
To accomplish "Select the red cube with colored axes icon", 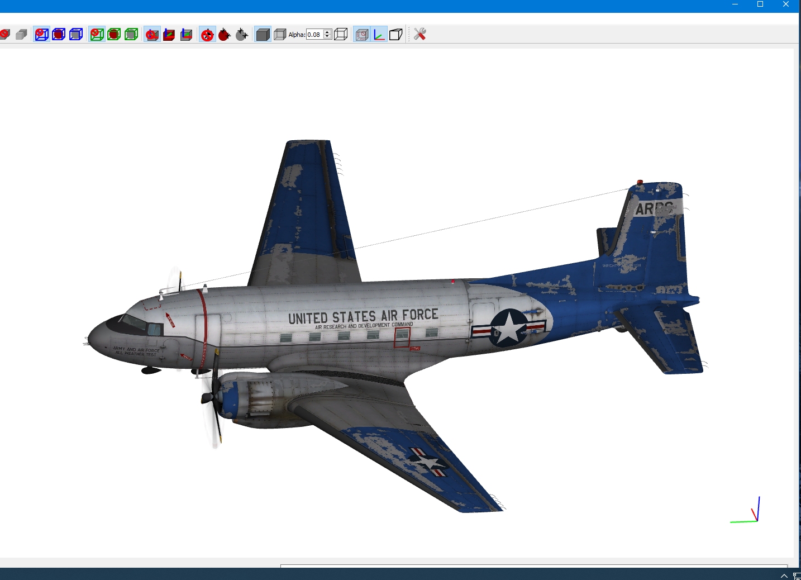I will click(169, 35).
